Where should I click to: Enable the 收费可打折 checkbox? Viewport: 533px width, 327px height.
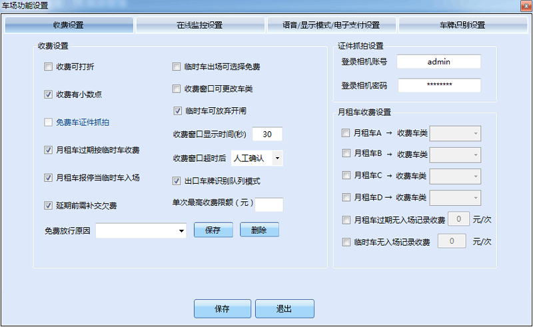click(48, 67)
